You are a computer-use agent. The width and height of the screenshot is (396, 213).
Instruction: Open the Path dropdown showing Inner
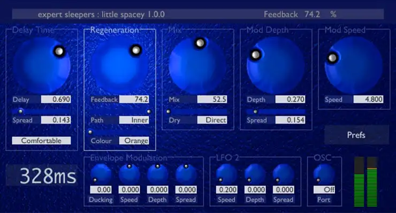(134, 120)
